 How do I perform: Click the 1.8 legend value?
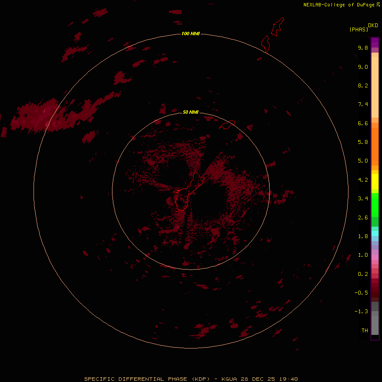coord(363,236)
